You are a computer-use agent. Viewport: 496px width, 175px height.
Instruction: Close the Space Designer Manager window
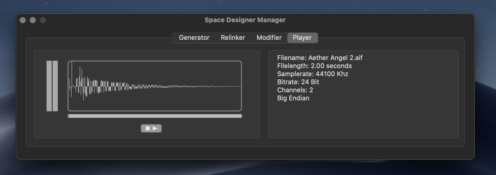pos(23,20)
